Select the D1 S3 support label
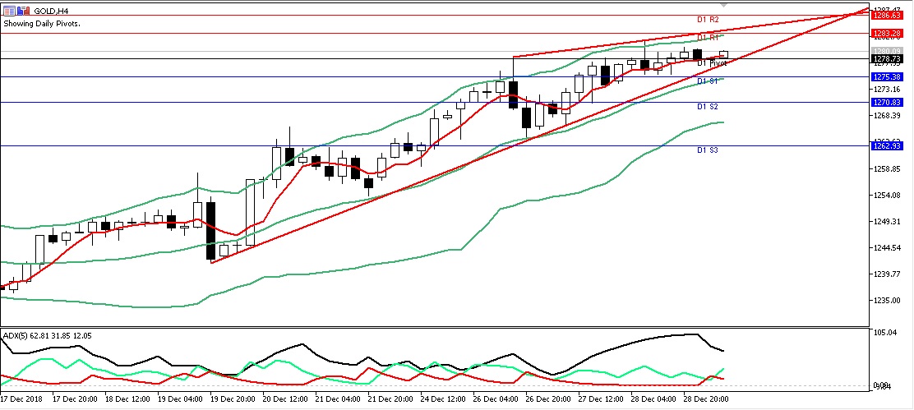The image size is (914, 410). point(708,150)
